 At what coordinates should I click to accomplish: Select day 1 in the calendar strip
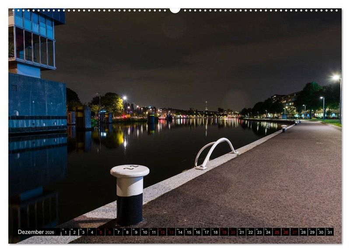(65, 232)
